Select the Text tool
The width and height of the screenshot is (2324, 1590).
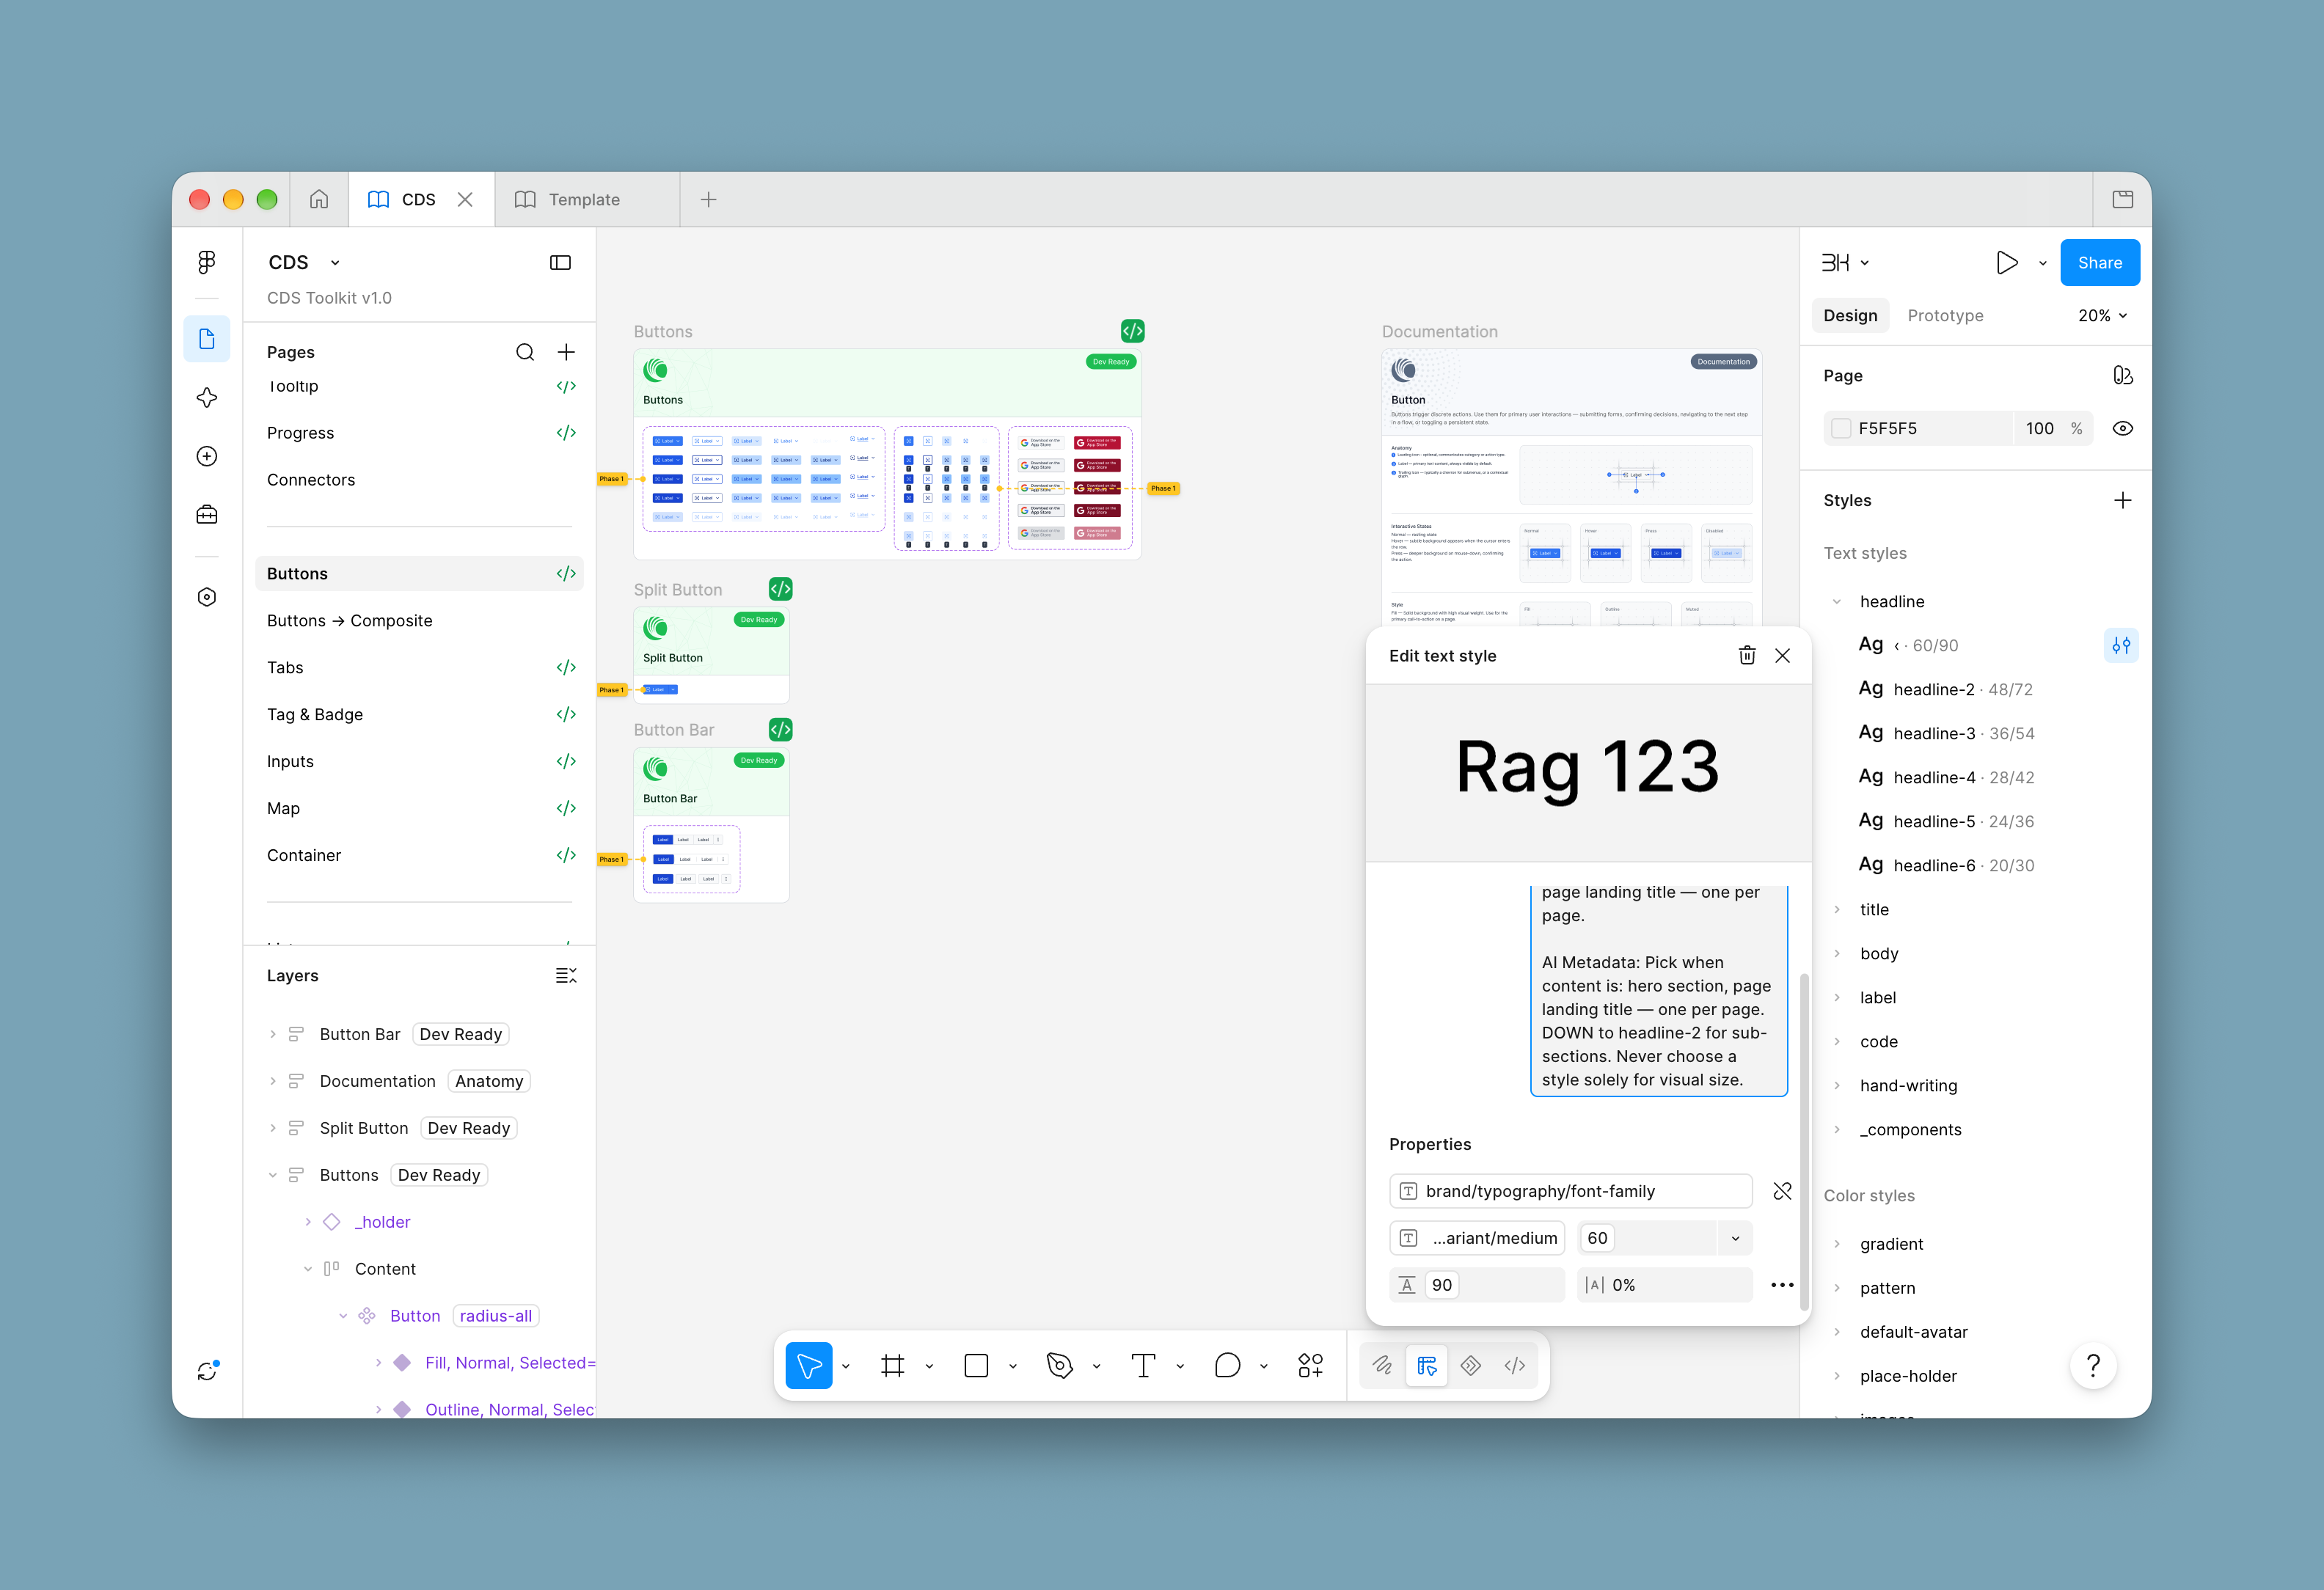[x=1143, y=1365]
